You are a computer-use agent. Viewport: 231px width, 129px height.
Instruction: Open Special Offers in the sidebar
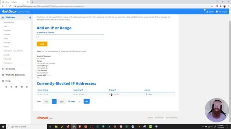pos(9,22)
